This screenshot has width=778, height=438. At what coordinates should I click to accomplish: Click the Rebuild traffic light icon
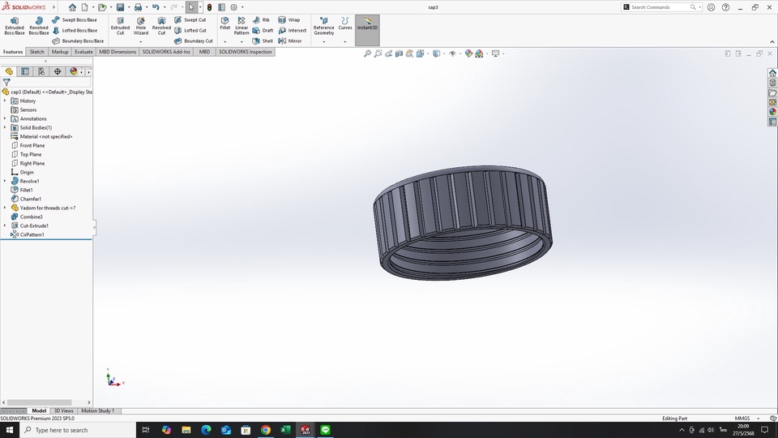(x=209, y=7)
